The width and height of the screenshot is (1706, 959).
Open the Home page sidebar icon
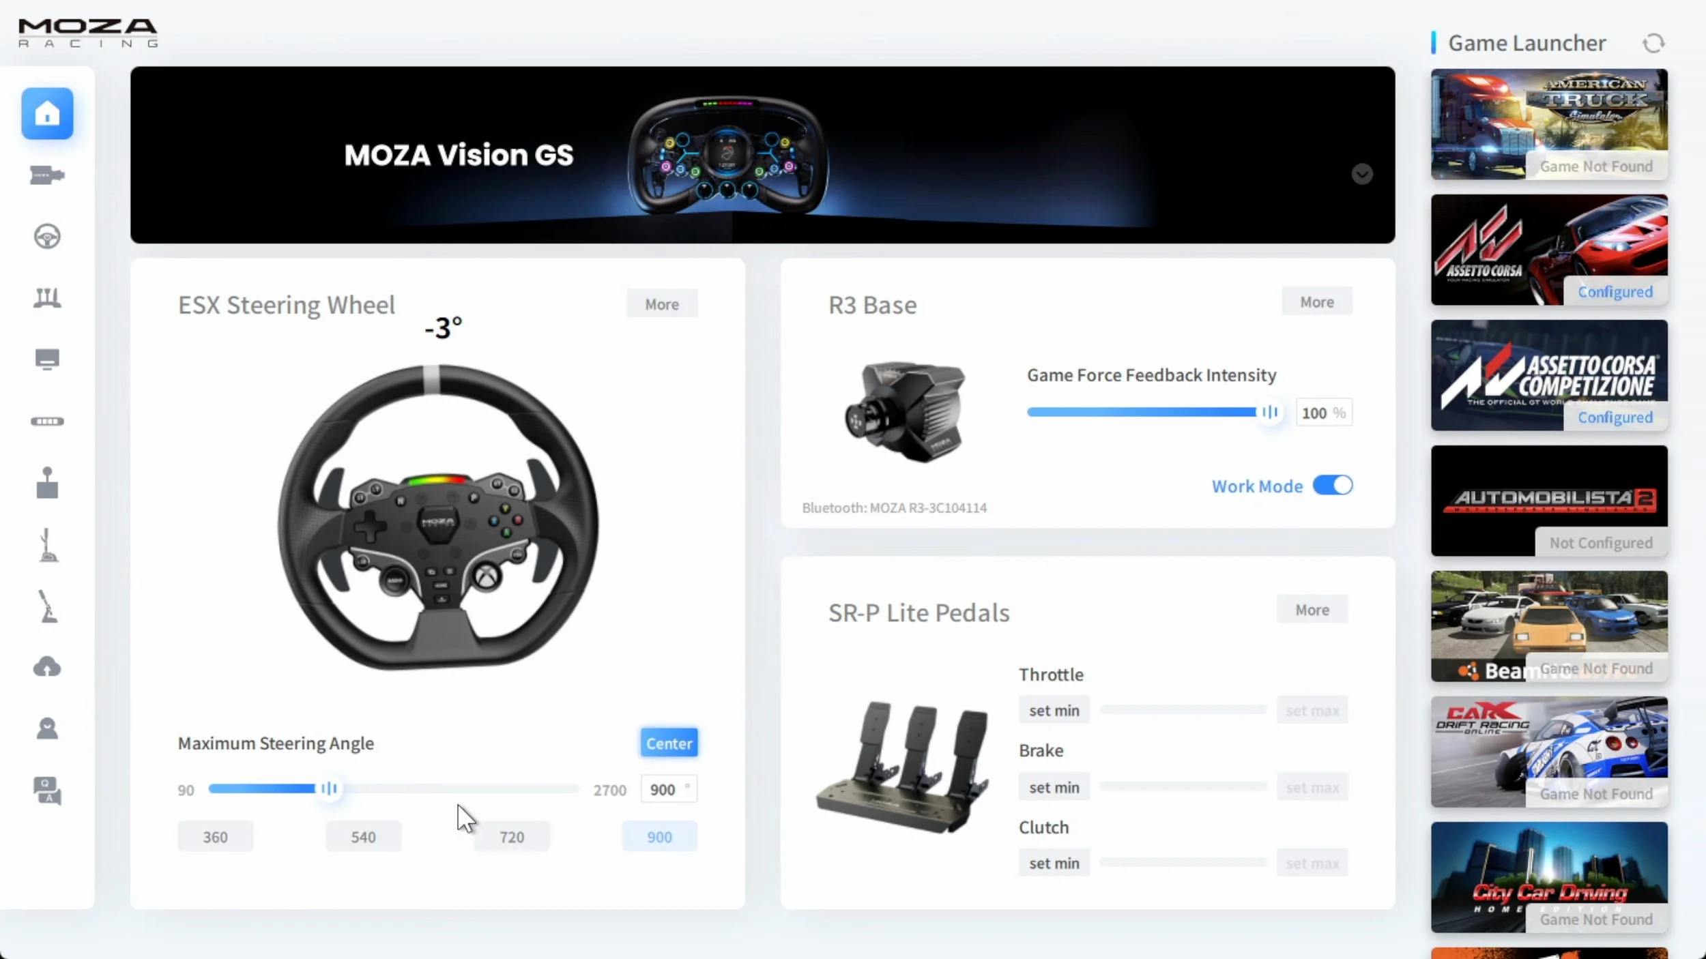[47, 113]
